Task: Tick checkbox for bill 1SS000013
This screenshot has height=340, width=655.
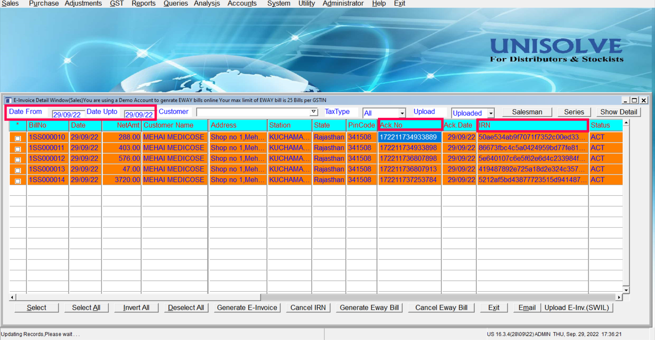Action: tap(18, 170)
